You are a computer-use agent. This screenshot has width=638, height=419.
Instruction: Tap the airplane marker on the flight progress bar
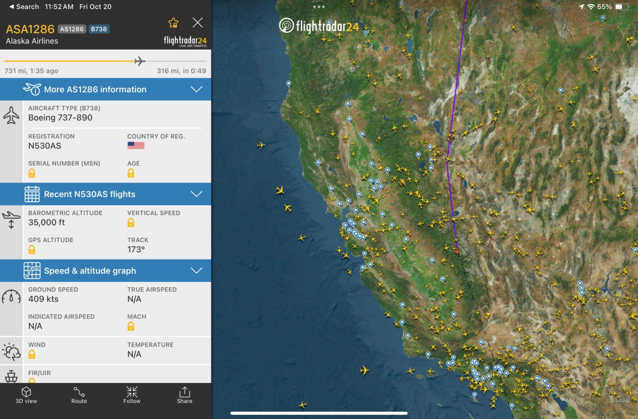[x=139, y=61]
